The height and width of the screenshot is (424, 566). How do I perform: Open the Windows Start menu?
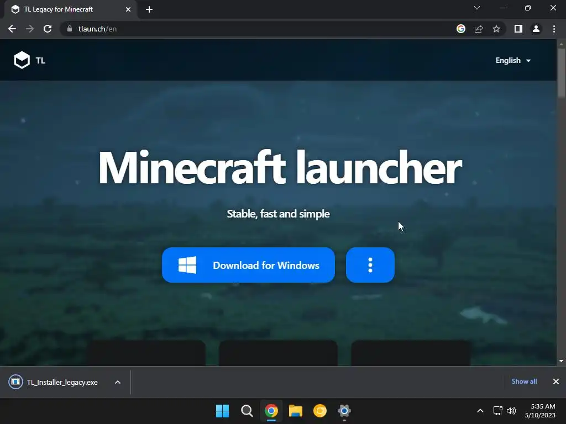[x=222, y=411]
